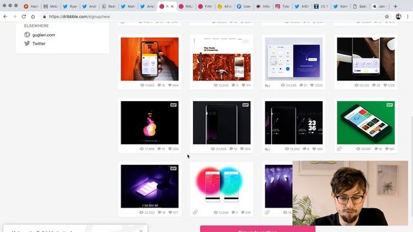
Task: Open a new tab with the plus icon
Action: (396, 6)
